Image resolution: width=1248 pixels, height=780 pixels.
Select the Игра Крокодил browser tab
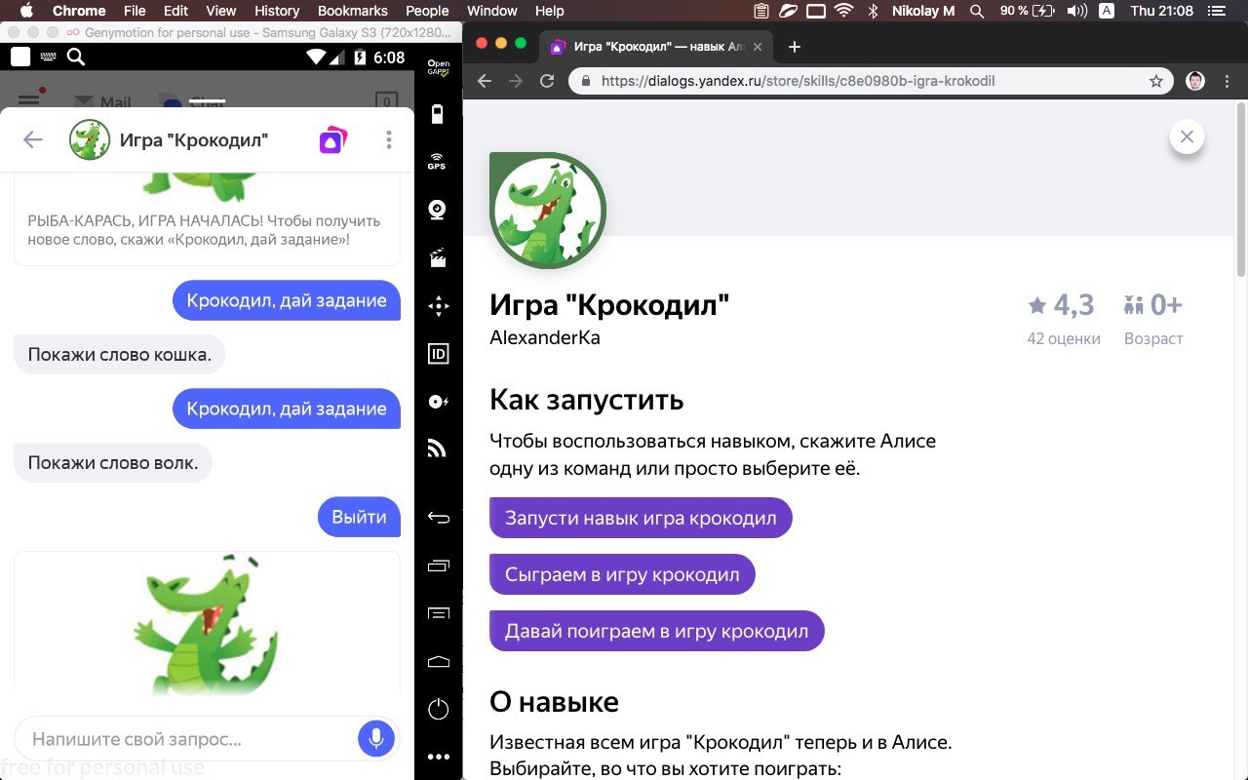[658, 47]
